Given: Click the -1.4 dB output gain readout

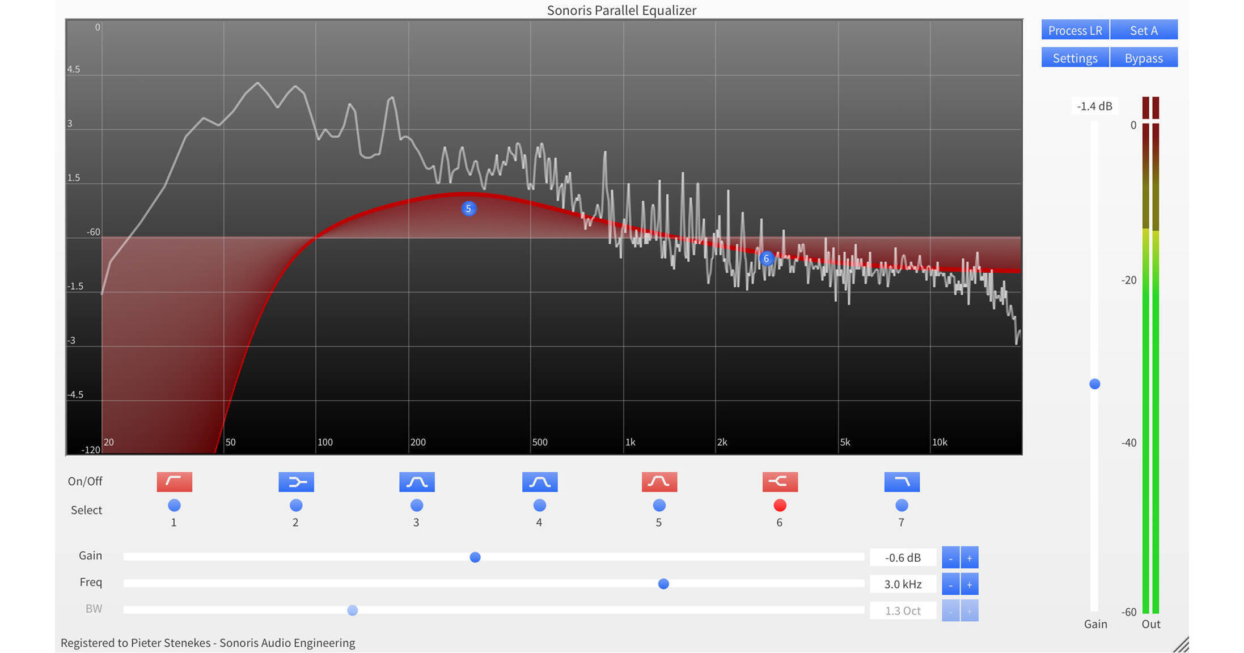Looking at the screenshot, I should point(1094,106).
